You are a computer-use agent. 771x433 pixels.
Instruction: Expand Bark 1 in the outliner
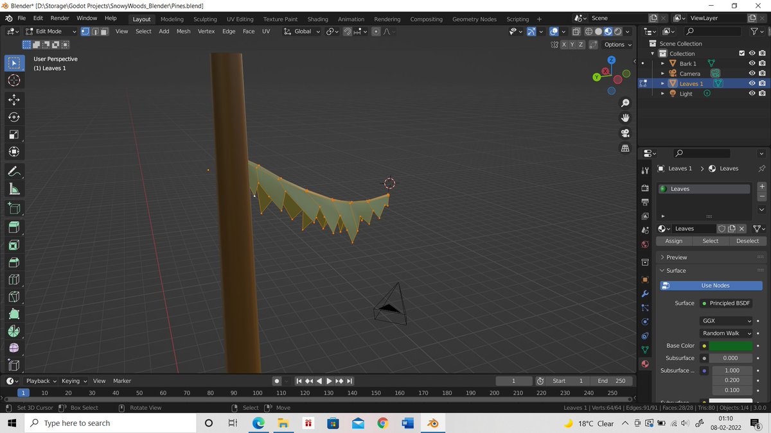(662, 64)
